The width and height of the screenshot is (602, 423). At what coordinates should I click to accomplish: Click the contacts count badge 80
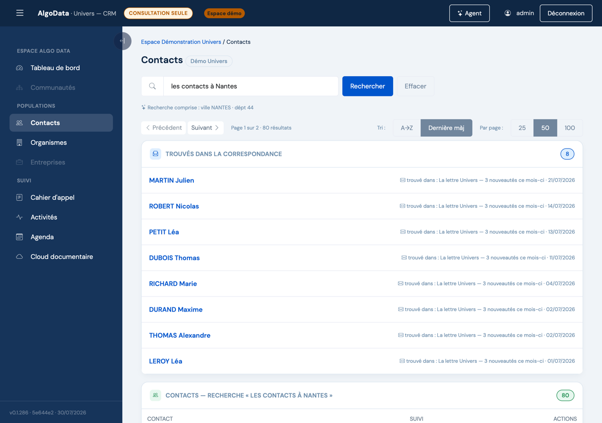(565, 395)
